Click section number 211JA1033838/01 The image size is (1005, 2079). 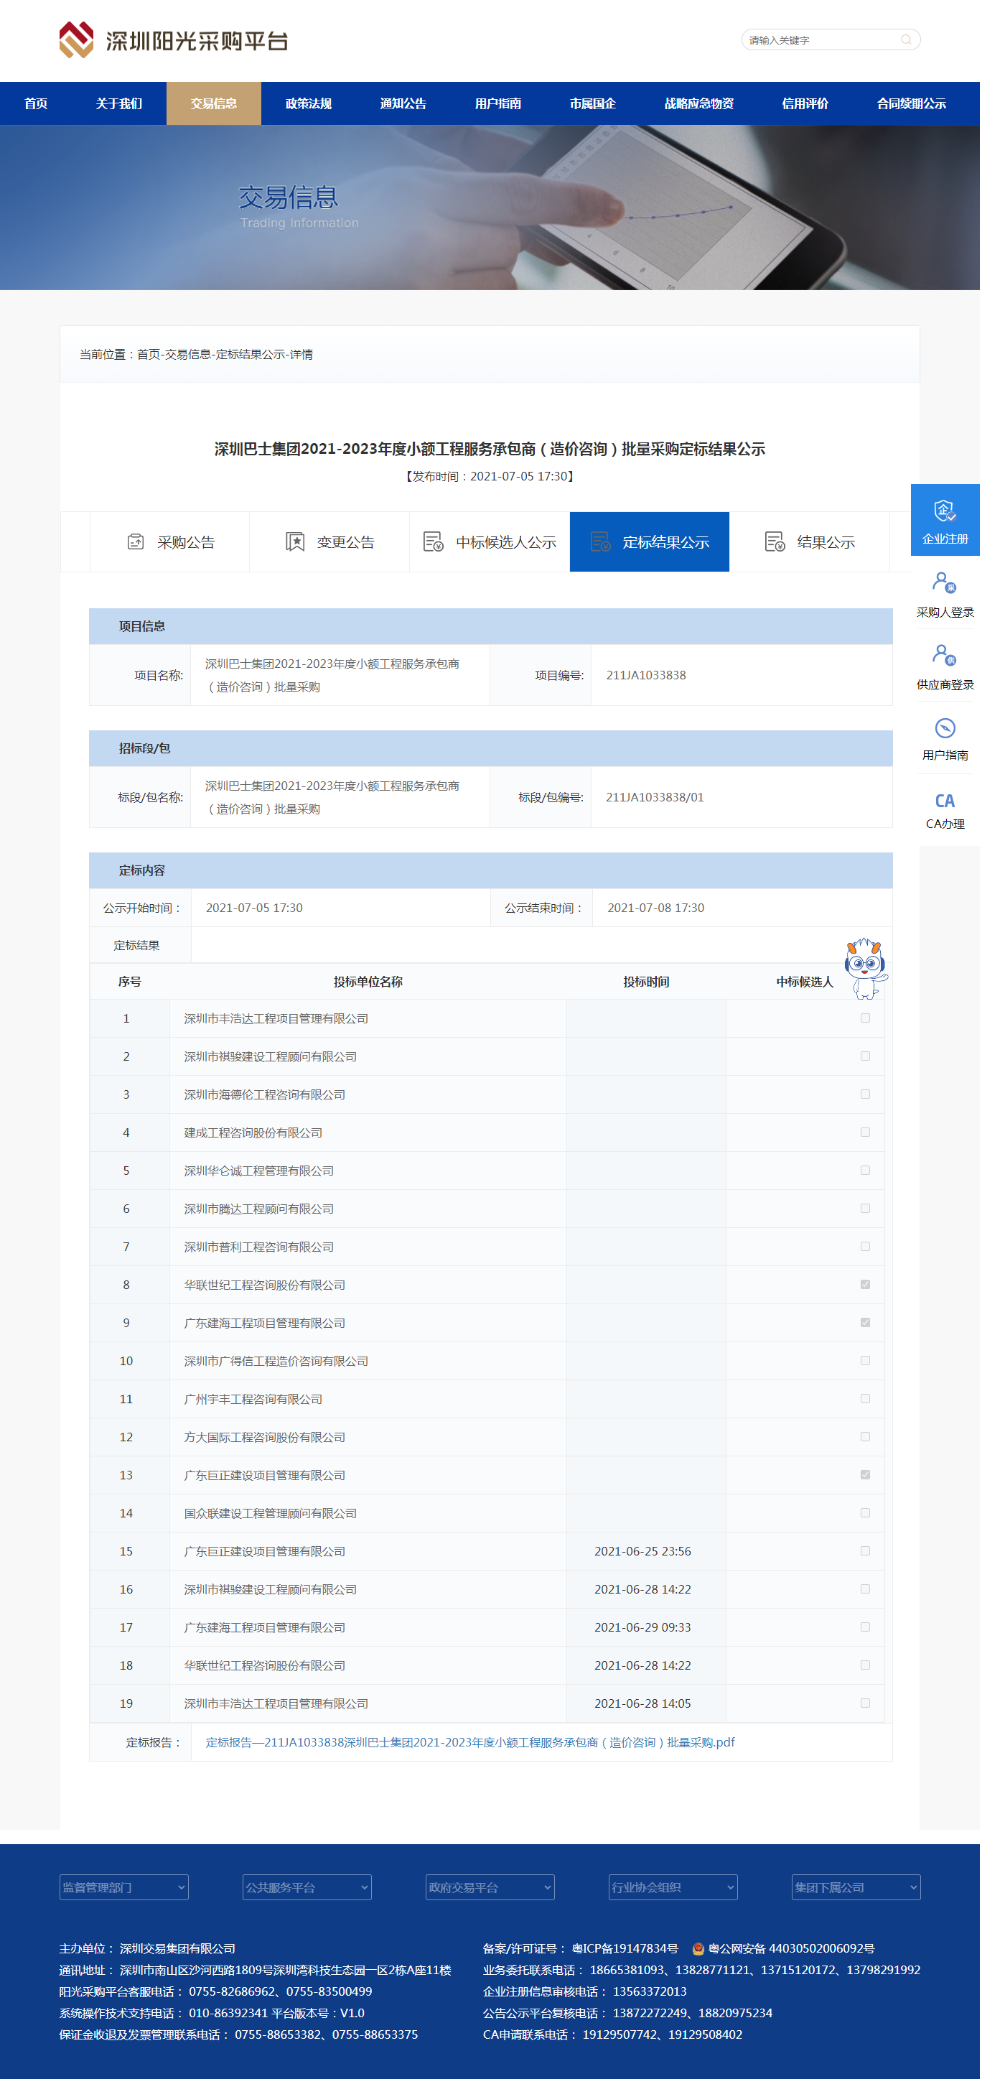tap(655, 796)
